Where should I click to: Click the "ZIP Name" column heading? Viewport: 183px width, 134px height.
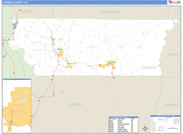point(121,119)
